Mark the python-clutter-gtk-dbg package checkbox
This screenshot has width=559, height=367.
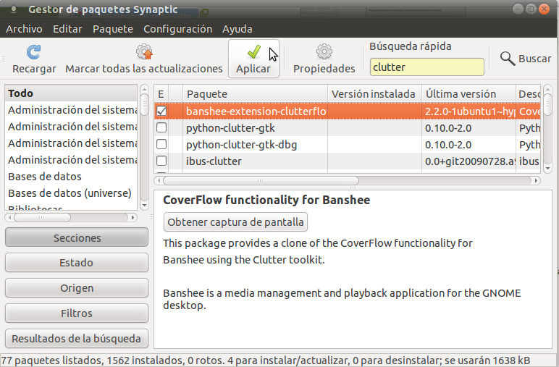(x=161, y=144)
